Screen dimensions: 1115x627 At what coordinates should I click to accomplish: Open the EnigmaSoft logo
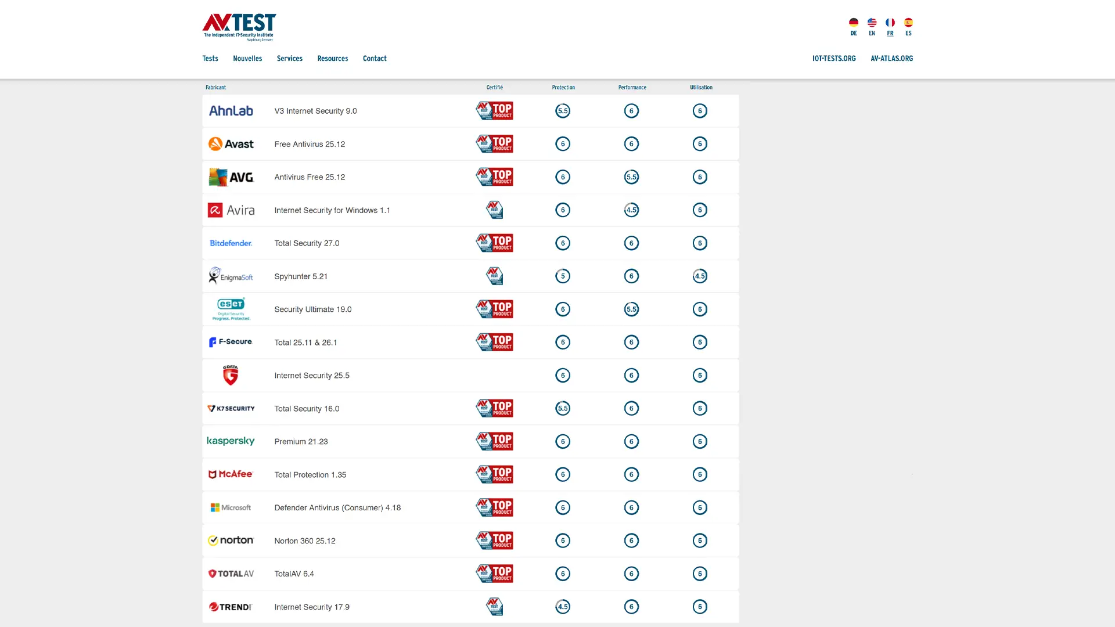pyautogui.click(x=231, y=276)
